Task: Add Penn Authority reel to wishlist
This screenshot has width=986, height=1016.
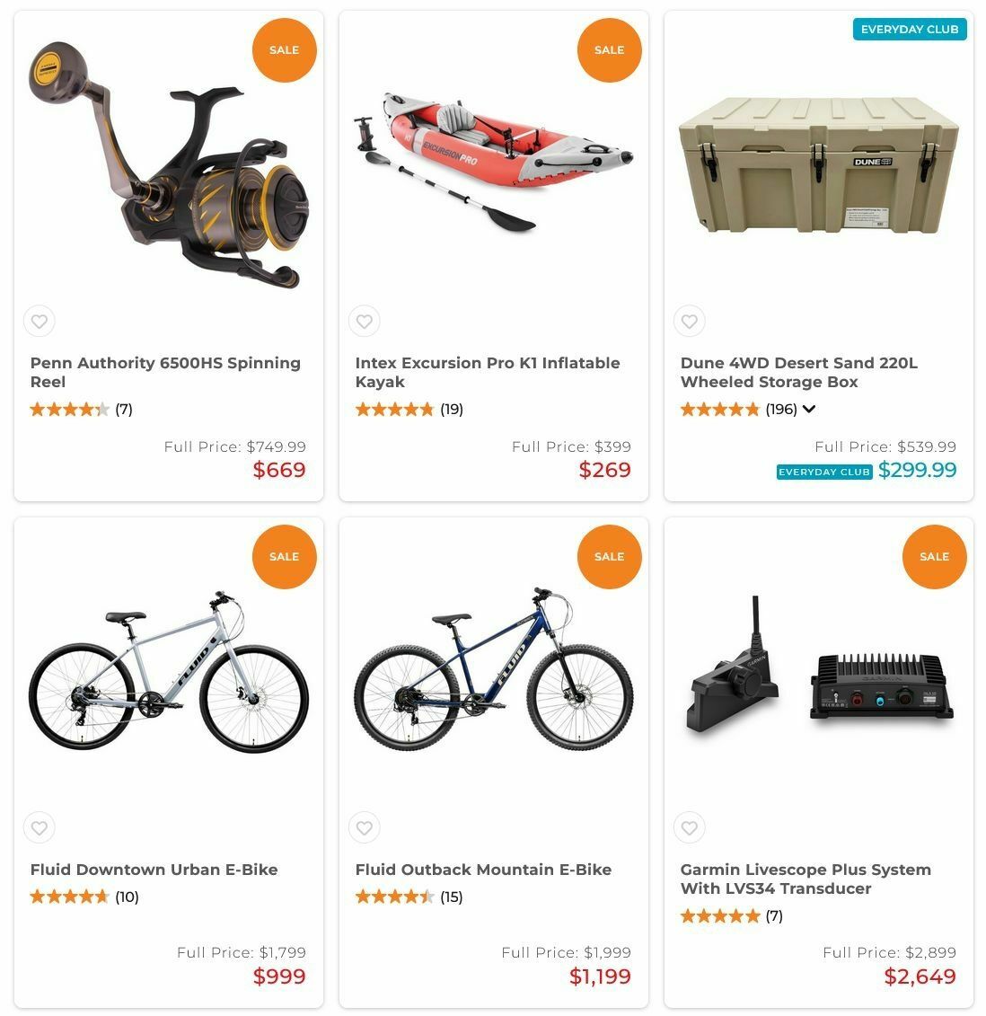Action: coord(40,321)
